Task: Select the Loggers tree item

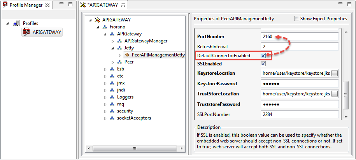Action: 125,97
